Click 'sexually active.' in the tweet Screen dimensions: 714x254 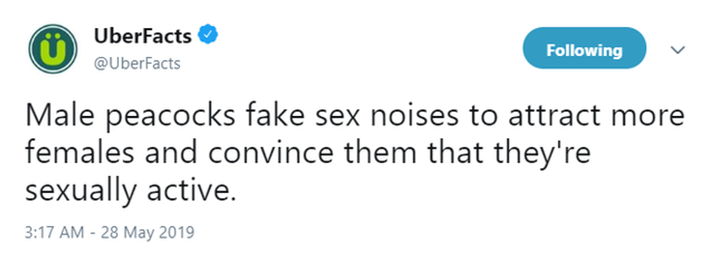pos(126,192)
